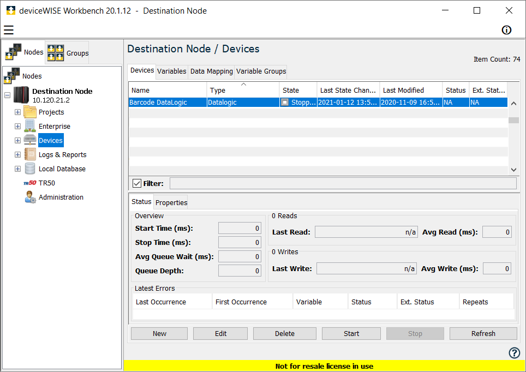Click the Last State Change column header
526x372 pixels.
(348, 90)
